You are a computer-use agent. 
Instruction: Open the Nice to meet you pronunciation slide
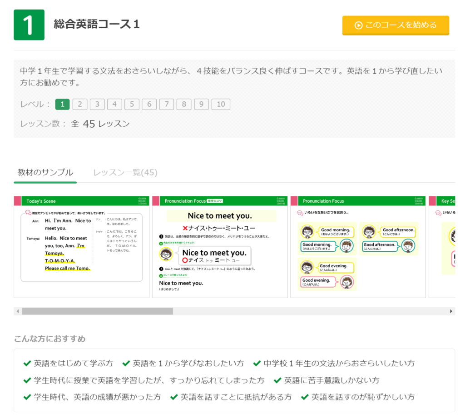point(220,247)
